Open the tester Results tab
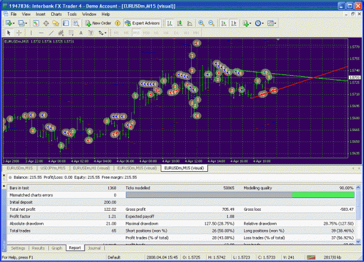The width and height of the screenshot is (364, 262). pyautogui.click(x=38, y=248)
